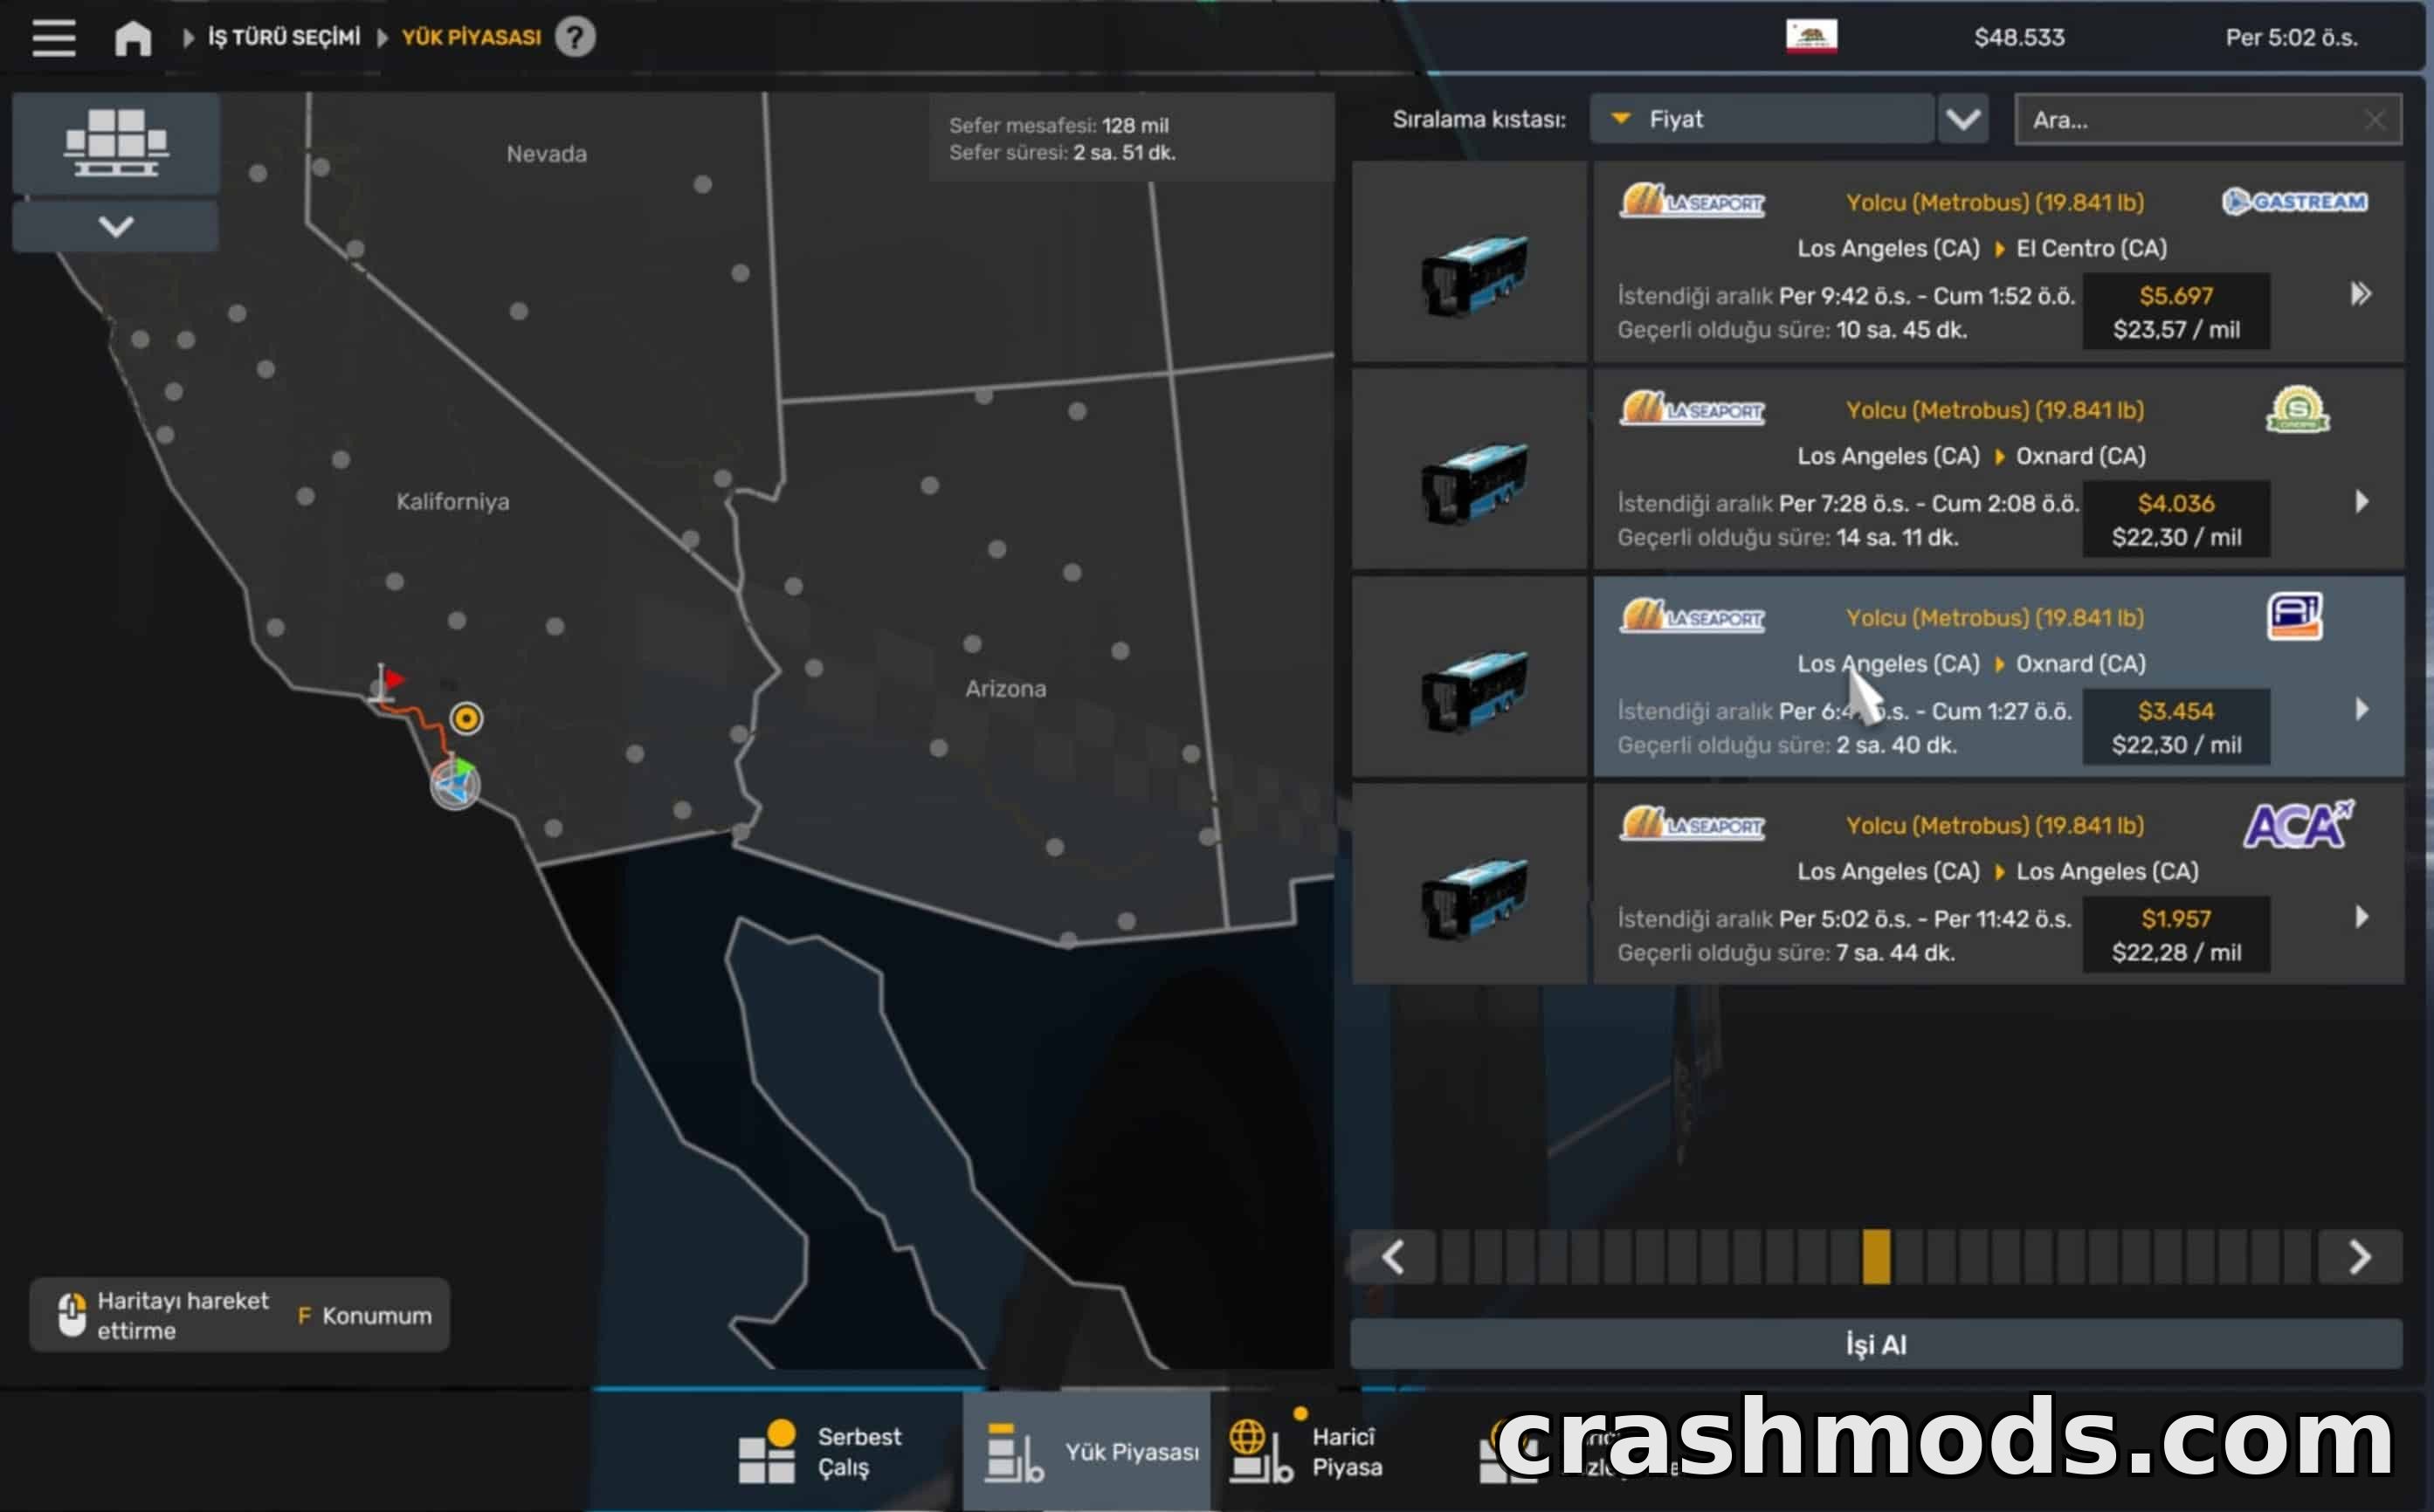Click the İşi Al button
The image size is (2434, 1512).
(1877, 1345)
